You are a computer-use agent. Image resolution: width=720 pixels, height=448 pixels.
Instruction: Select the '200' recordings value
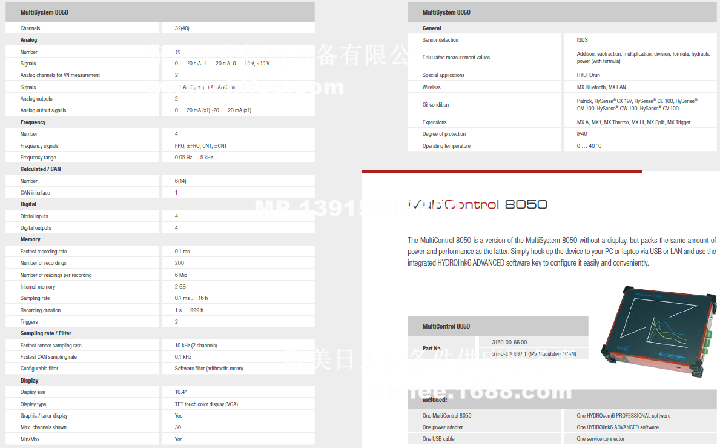(x=179, y=263)
